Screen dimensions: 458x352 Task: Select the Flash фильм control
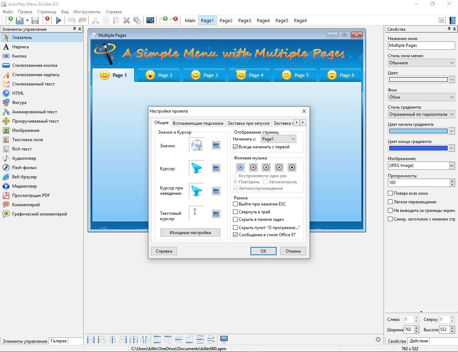click(42, 167)
